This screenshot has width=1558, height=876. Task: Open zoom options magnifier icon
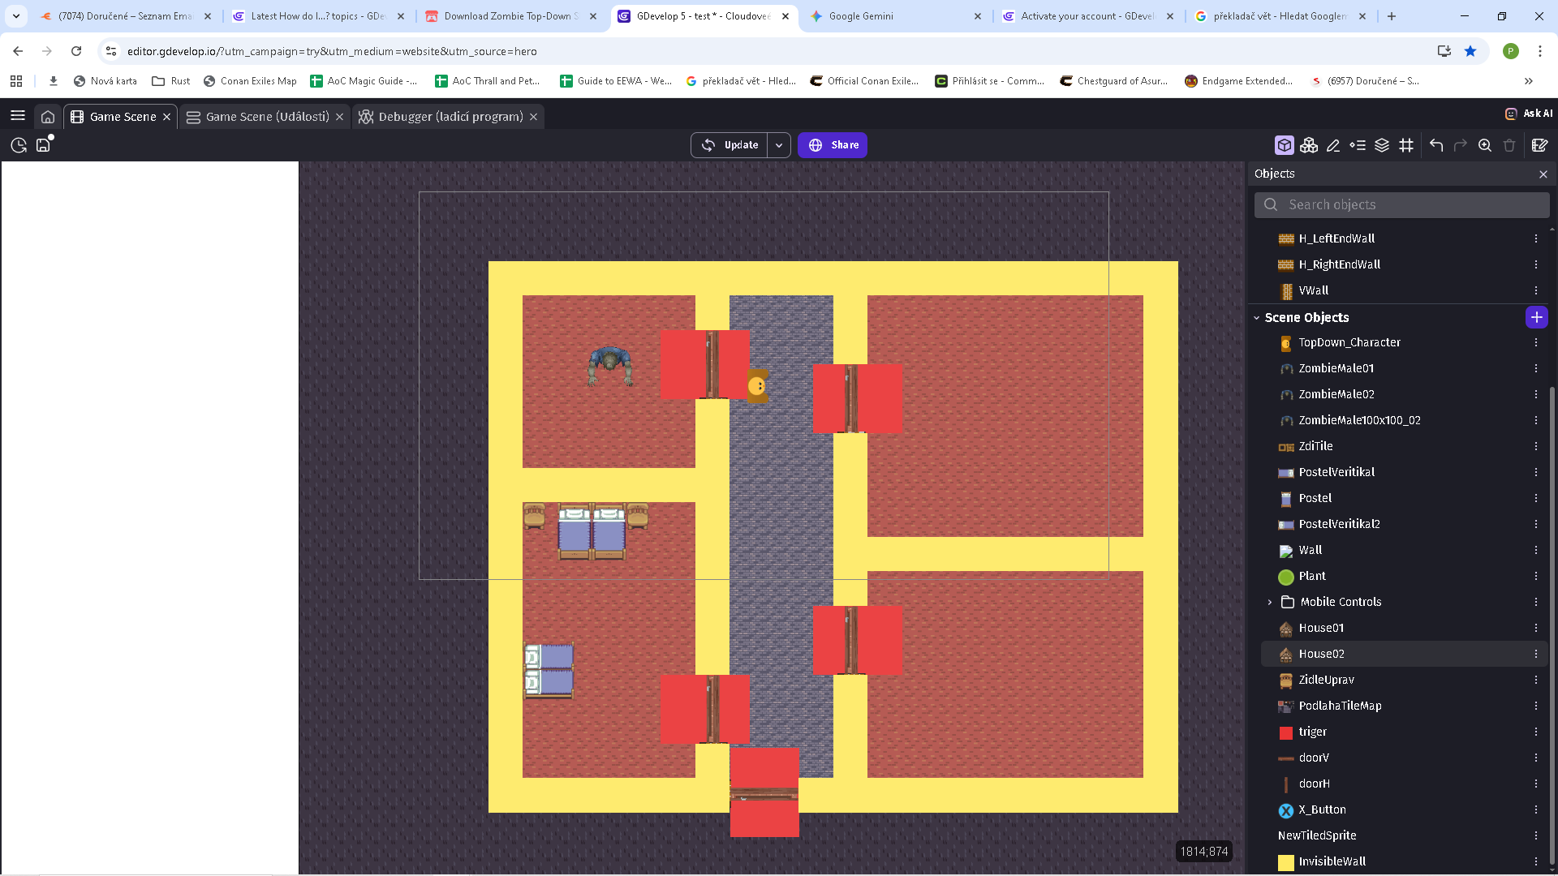(x=1485, y=145)
